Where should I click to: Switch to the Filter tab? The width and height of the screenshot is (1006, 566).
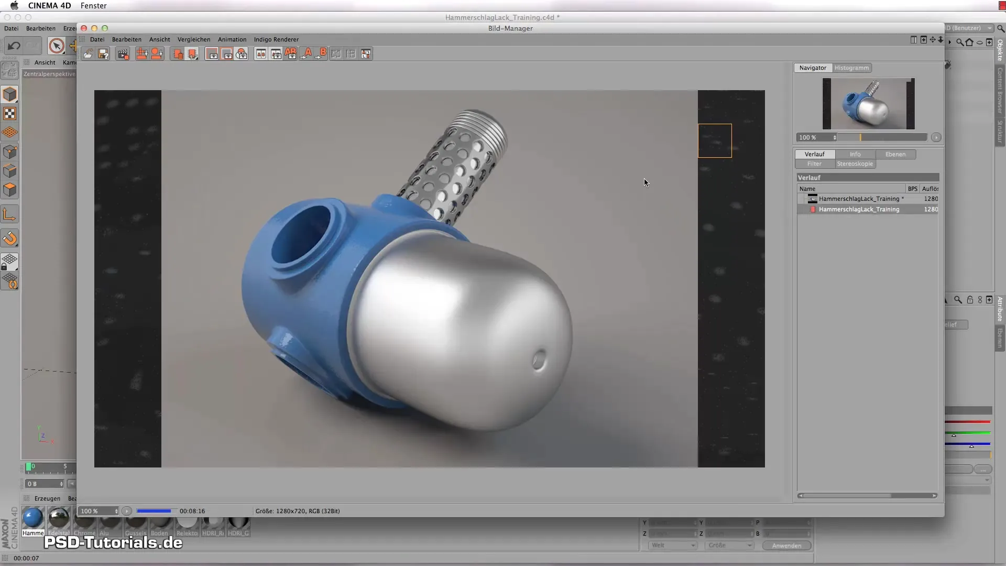coord(815,164)
